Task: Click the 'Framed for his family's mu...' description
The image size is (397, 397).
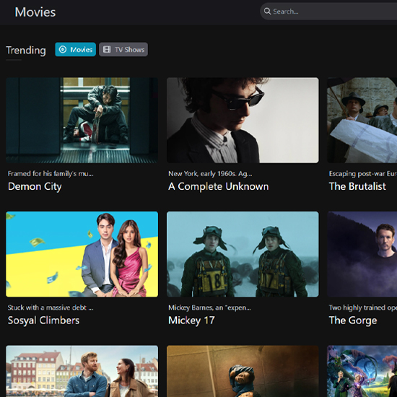Action: point(51,174)
